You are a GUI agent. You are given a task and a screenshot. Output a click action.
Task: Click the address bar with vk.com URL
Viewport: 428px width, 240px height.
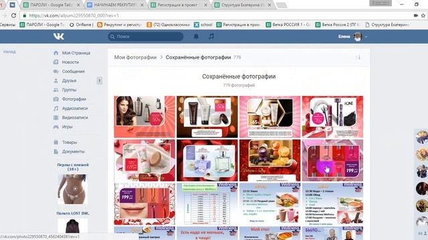(215, 15)
